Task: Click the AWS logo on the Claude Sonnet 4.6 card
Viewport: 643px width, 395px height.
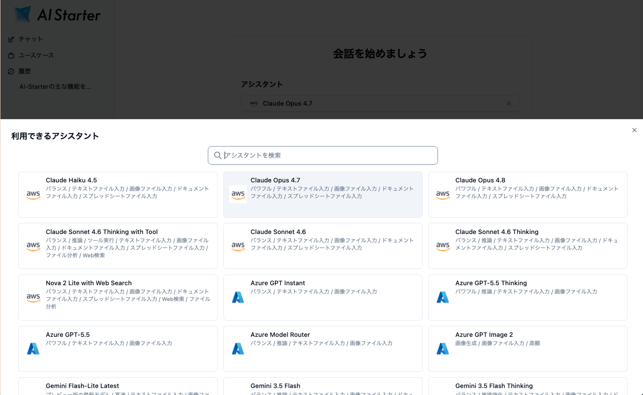Action: (238, 246)
